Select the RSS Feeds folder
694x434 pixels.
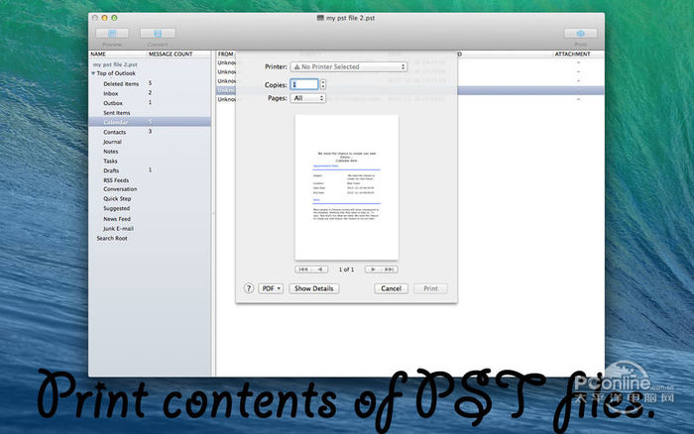click(x=116, y=180)
